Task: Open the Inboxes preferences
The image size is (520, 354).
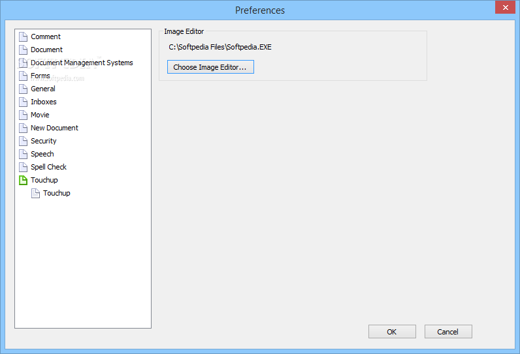Action: click(44, 102)
